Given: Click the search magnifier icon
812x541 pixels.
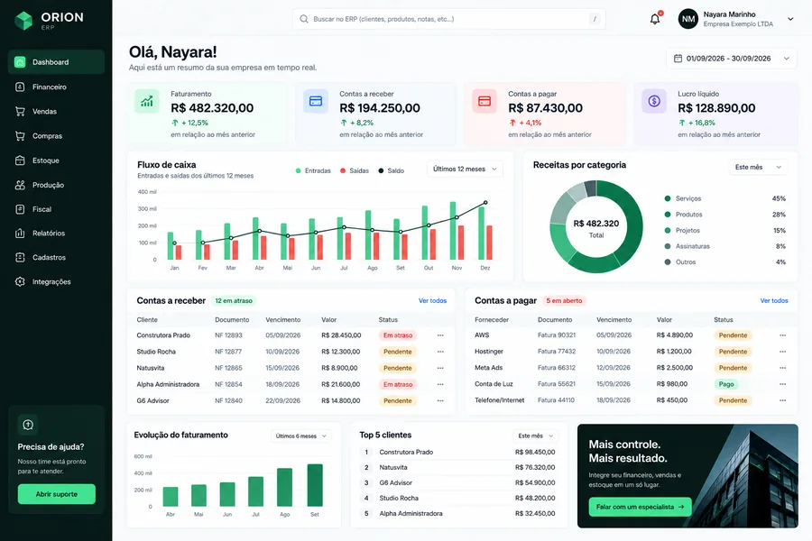Looking at the screenshot, I should click(x=304, y=19).
